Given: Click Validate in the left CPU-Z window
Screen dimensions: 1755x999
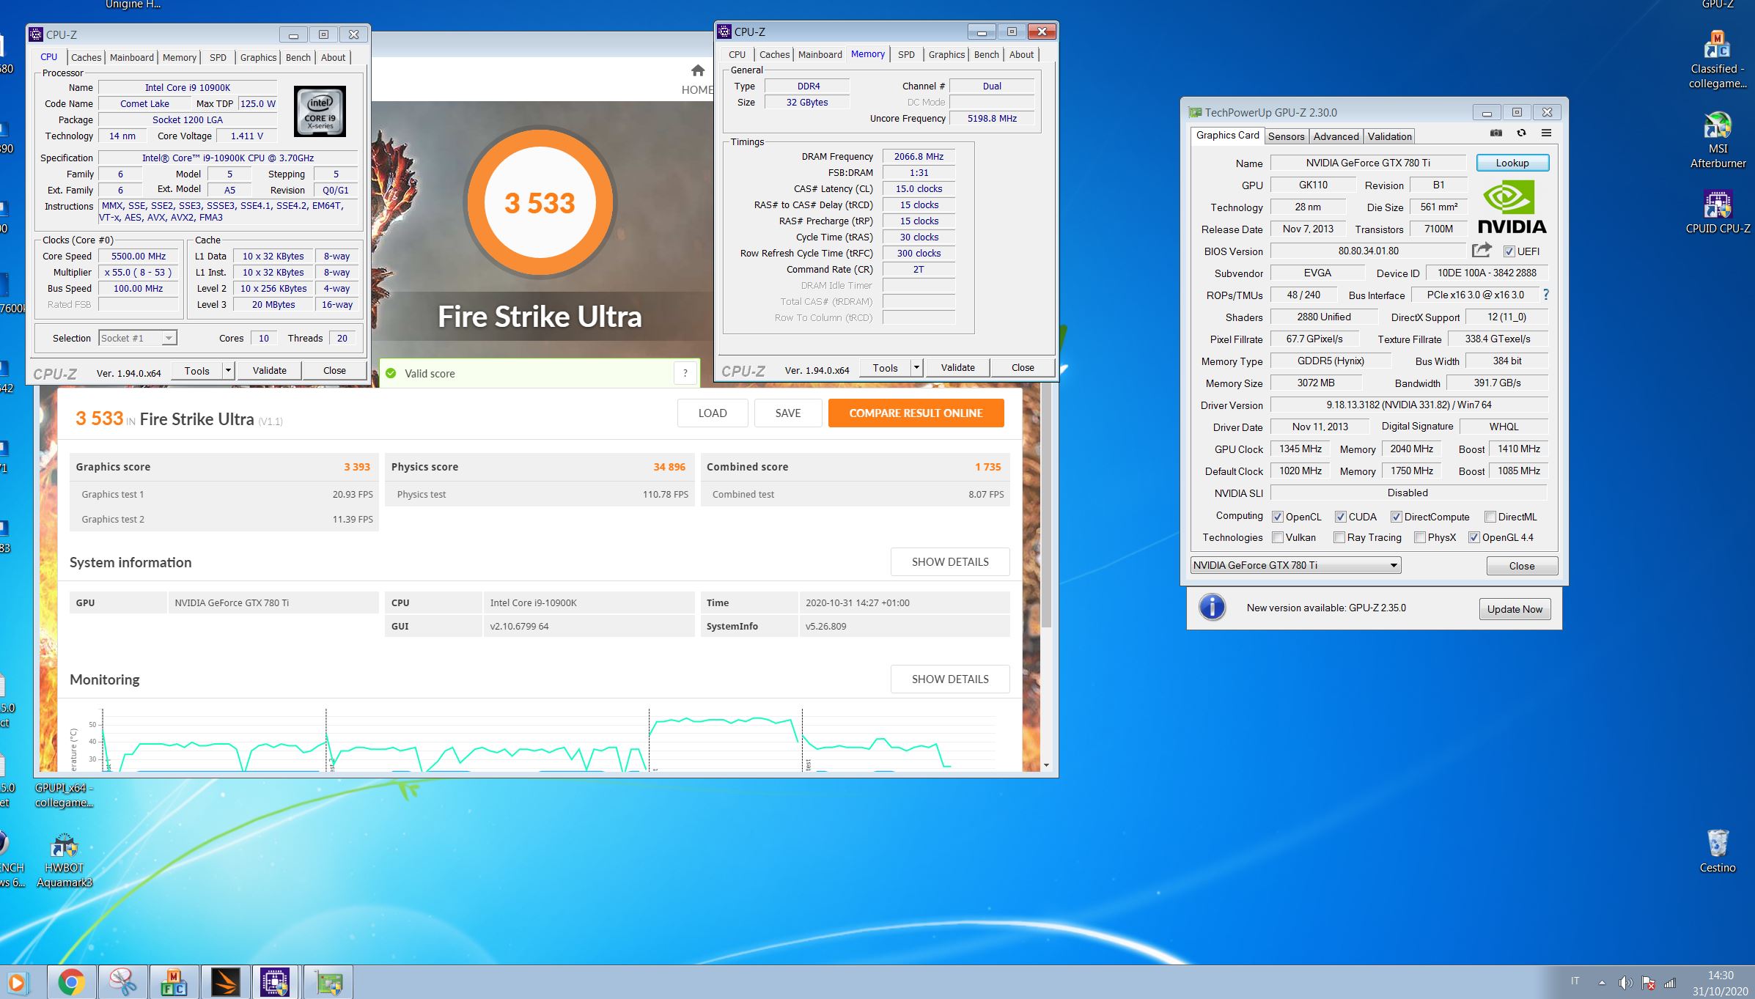Looking at the screenshot, I should [x=269, y=370].
